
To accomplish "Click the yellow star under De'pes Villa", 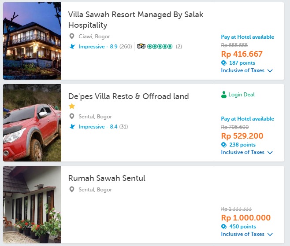I will tap(72, 106).
